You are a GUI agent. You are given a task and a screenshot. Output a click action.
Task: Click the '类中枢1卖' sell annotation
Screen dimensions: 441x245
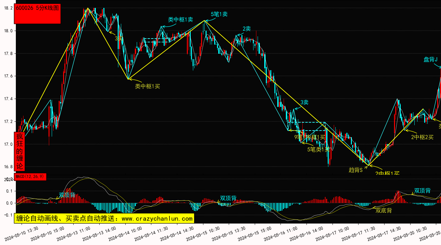(x=181, y=20)
